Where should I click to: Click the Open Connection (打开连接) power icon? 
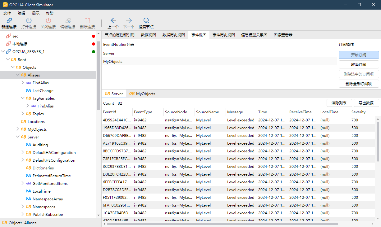29,21
